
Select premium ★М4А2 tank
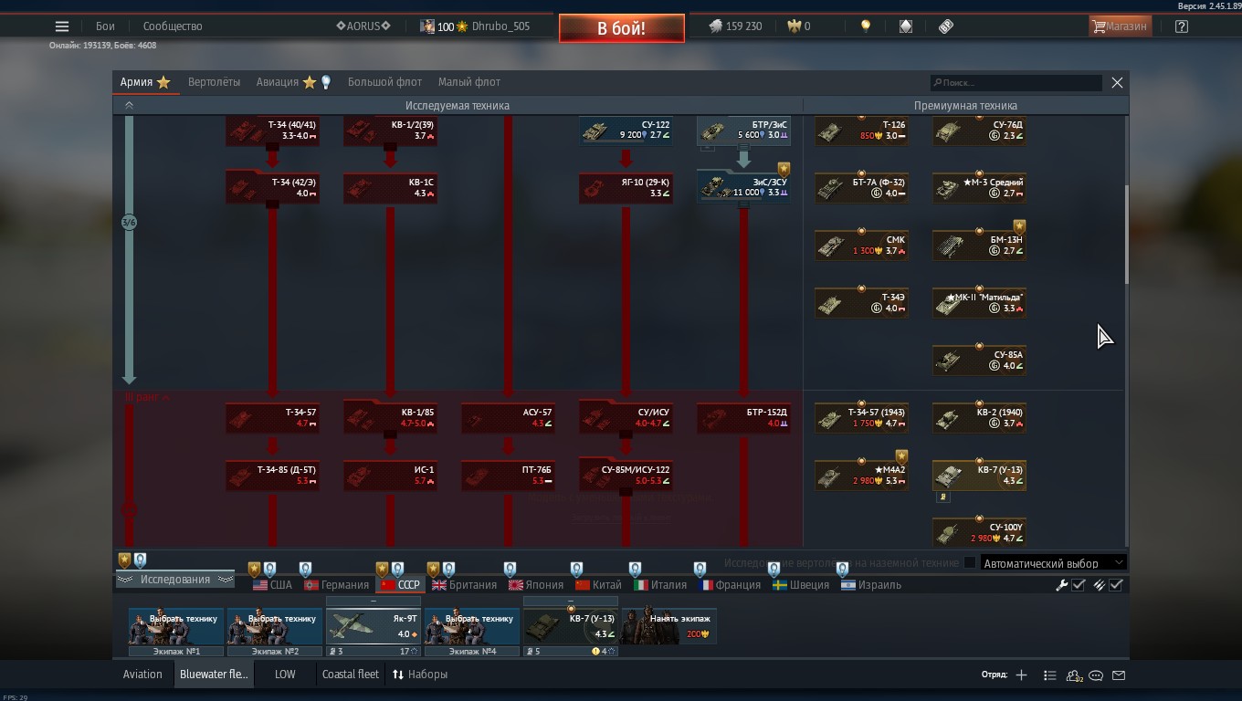coord(861,475)
